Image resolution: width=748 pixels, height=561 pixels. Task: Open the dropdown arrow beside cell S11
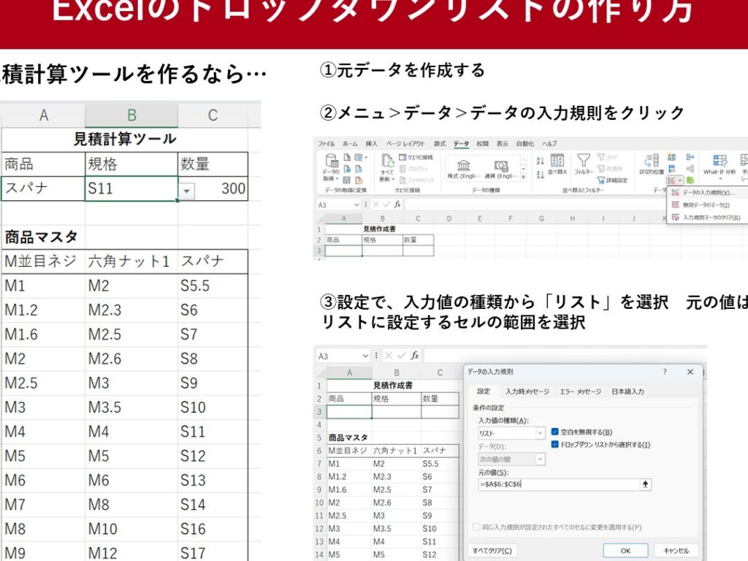coord(187,190)
